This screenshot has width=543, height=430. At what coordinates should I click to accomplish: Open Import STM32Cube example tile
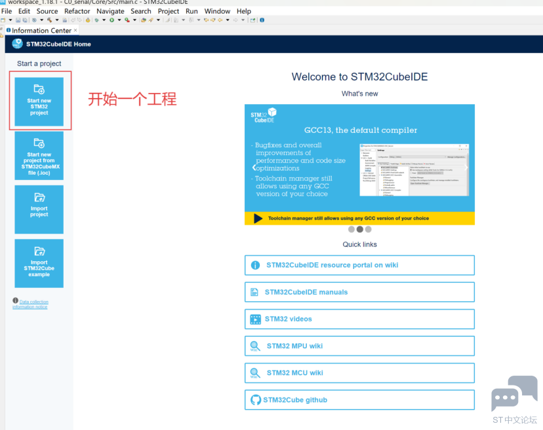point(39,263)
